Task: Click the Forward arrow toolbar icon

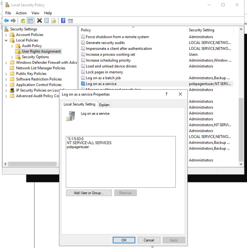Action: click(x=13, y=20)
